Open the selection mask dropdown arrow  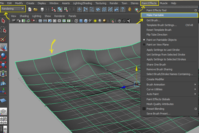74,9
